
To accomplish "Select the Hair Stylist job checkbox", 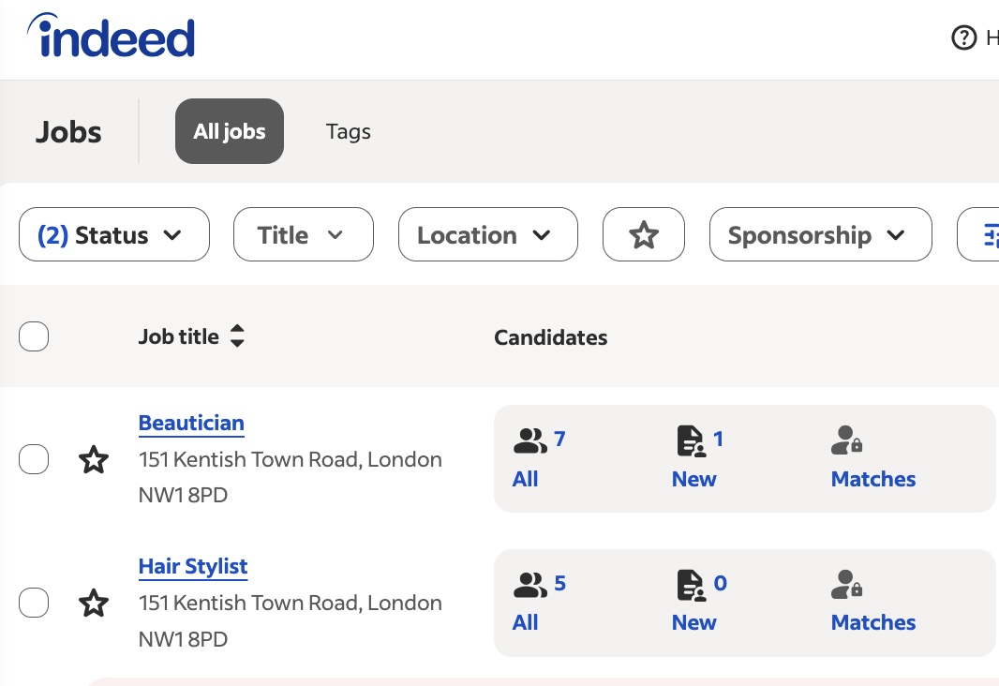I will pyautogui.click(x=34, y=603).
